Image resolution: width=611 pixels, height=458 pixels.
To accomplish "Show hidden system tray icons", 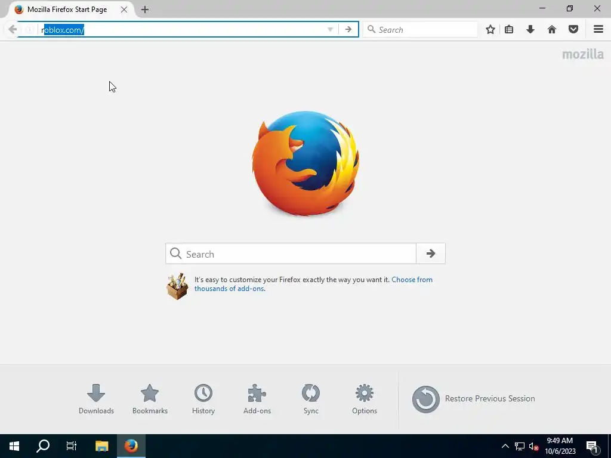I will coord(505,446).
